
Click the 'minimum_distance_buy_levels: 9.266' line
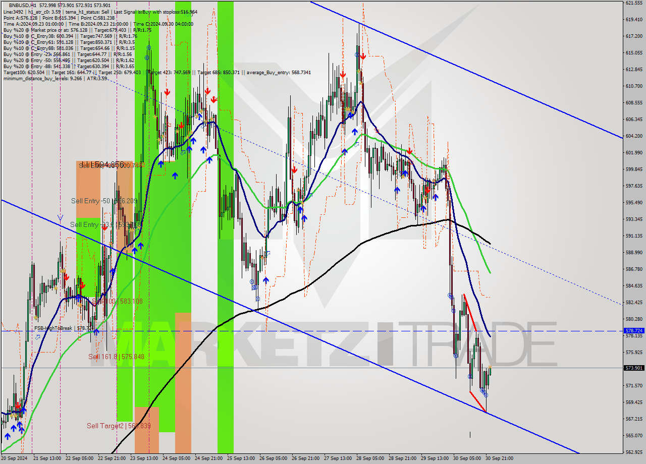[x=55, y=78]
